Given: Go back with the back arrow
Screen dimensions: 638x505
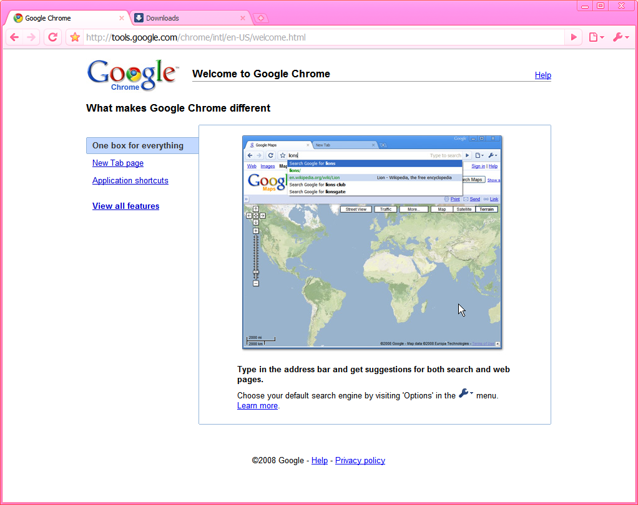Looking at the screenshot, I should (14, 37).
